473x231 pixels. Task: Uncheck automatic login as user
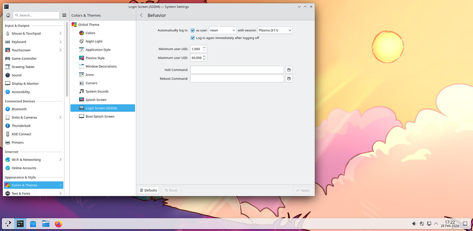click(x=193, y=30)
